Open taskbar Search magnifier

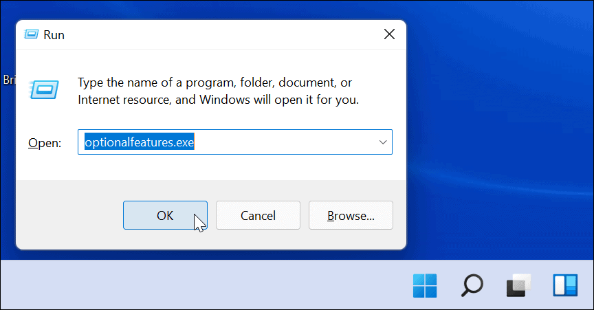click(472, 285)
